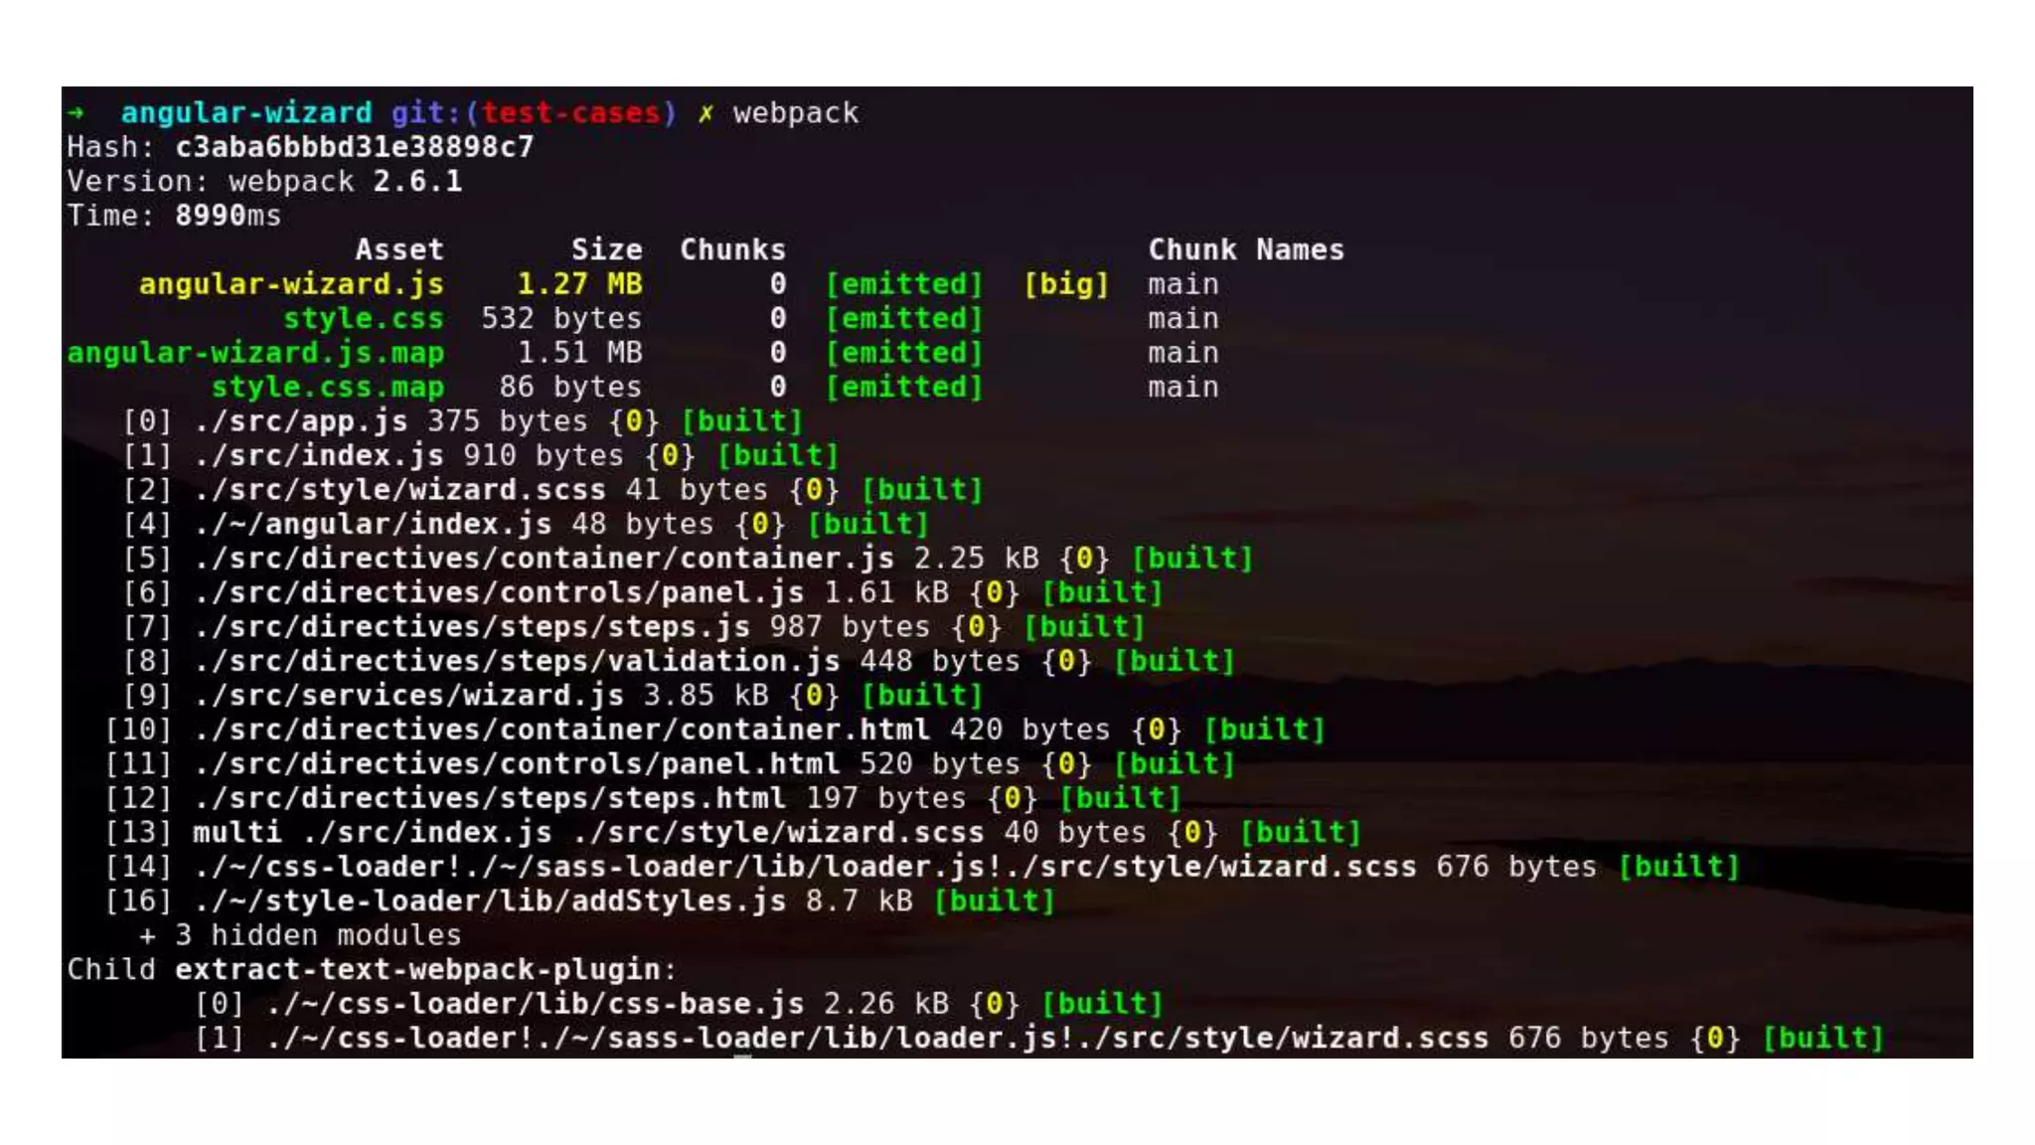This screenshot has width=2035, height=1145.
Task: Click the style-loader/lib/addStyles.js path
Action: (x=490, y=901)
